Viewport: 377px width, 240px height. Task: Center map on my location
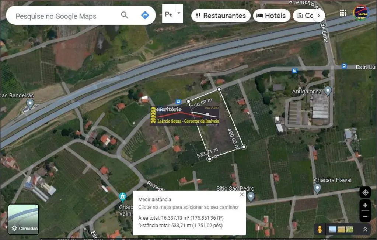pos(365,192)
